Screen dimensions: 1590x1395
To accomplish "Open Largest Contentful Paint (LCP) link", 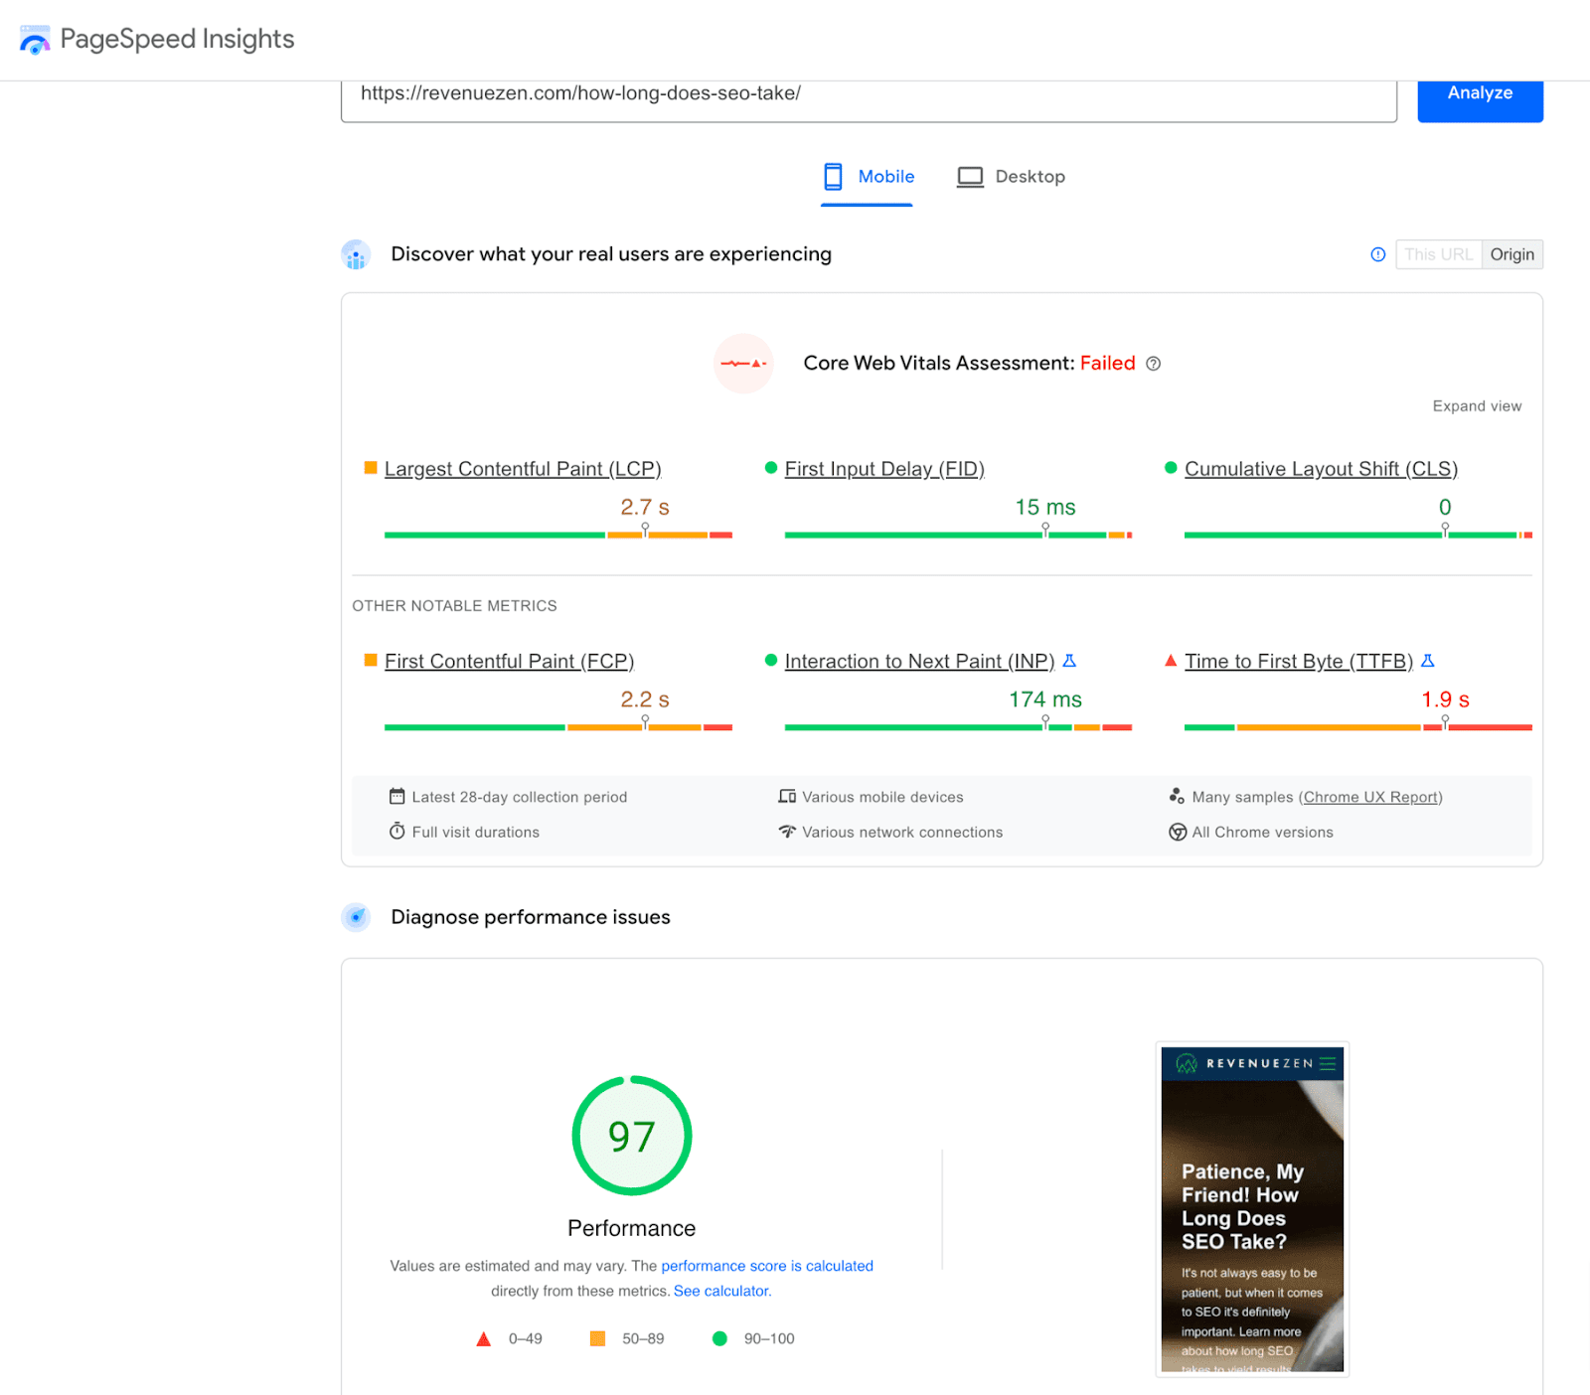I will pos(523,469).
